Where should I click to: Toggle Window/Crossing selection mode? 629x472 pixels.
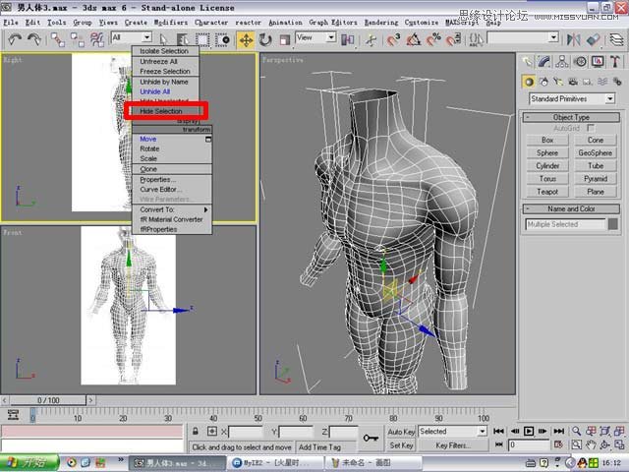coord(222,39)
